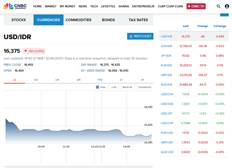Show the YTD chart range
Image resolution: width=232 pixels, height=168 pixels.
click(x=100, y=80)
